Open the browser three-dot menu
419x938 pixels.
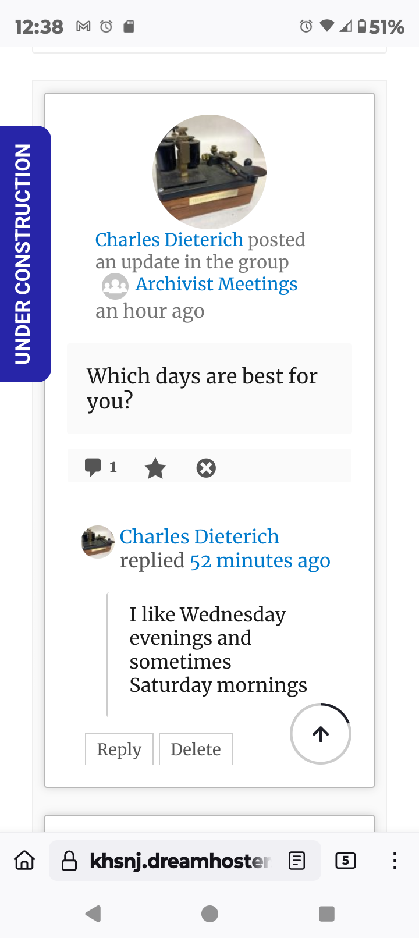click(395, 860)
